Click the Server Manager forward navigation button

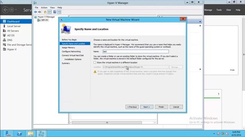(11, 10)
